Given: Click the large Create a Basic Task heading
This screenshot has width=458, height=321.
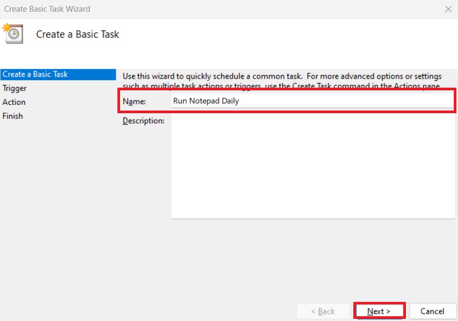Looking at the screenshot, I should 78,35.
